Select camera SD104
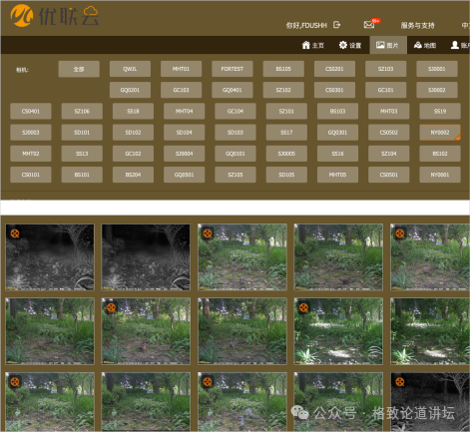 pyautogui.click(x=184, y=133)
